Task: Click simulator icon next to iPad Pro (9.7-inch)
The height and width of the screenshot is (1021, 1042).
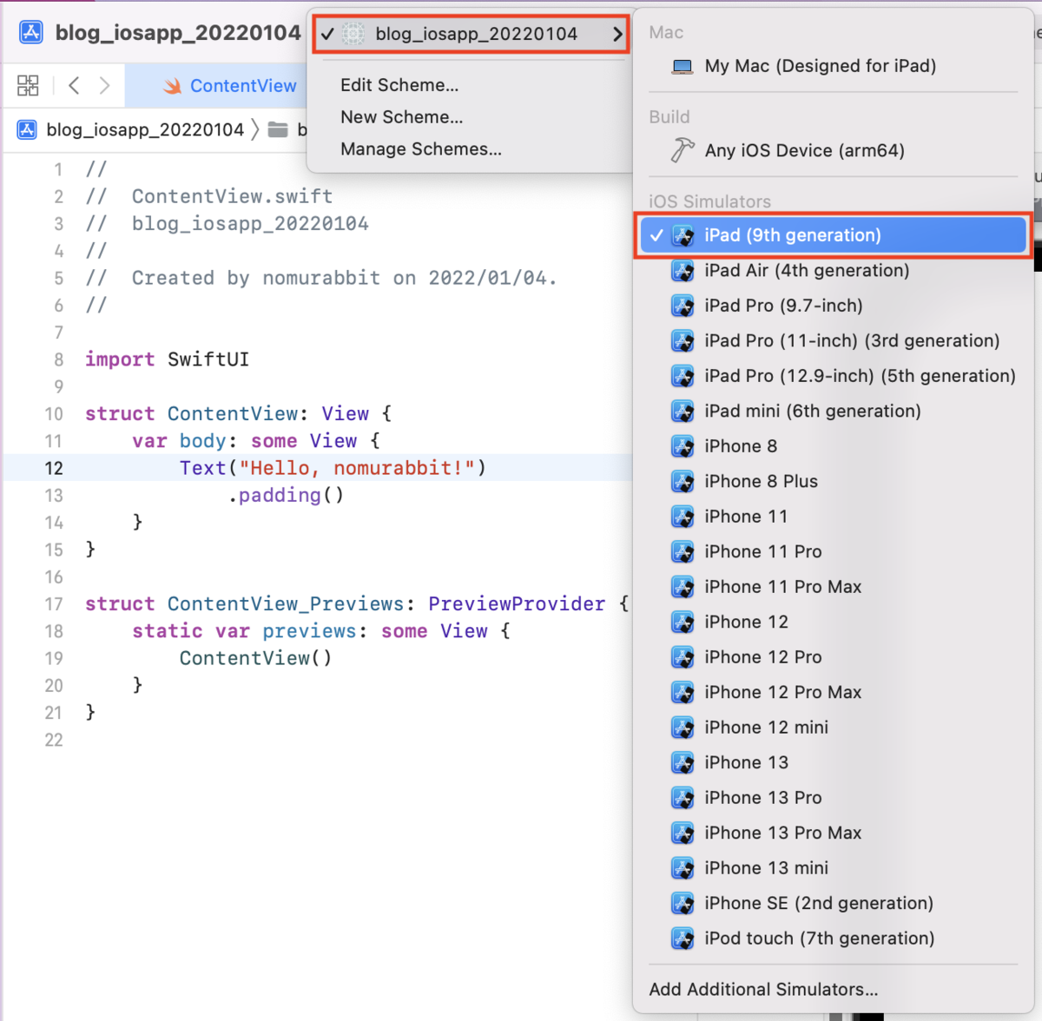Action: [683, 306]
